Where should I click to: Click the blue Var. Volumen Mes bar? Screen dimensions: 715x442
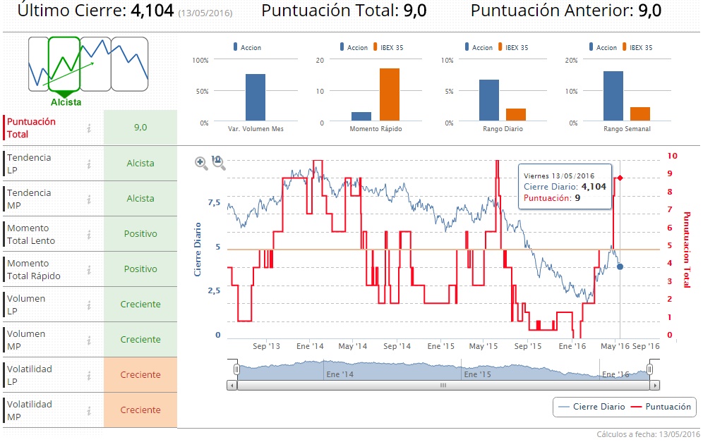[256, 97]
